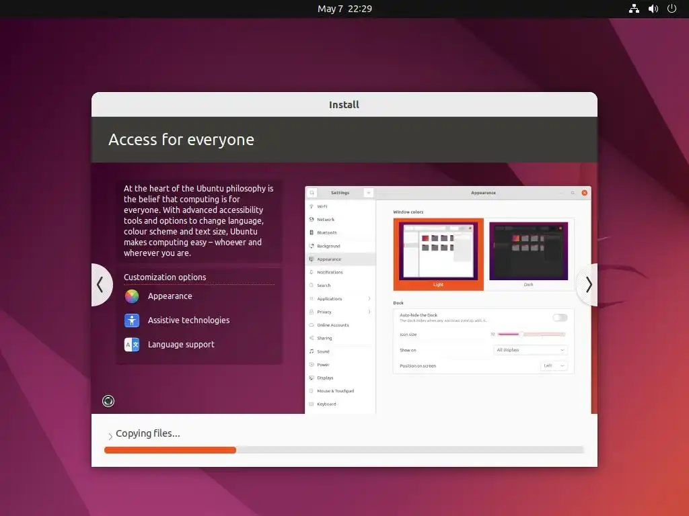Screen dimensions: 689x516
Task: Click the Displays icon in sidebar
Action: [312, 378]
